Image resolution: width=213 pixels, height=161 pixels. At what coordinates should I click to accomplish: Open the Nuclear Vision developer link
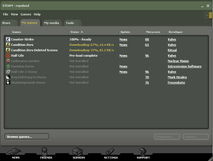pyautogui.click(x=178, y=61)
